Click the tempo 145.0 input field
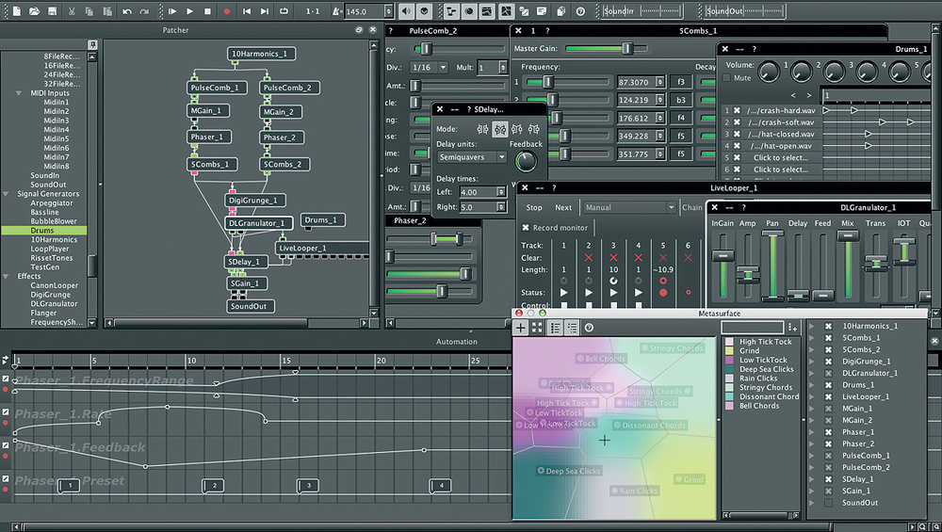 point(368,11)
